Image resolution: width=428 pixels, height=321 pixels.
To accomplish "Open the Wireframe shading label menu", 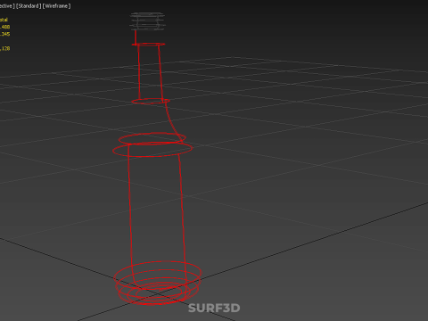I will [57, 6].
